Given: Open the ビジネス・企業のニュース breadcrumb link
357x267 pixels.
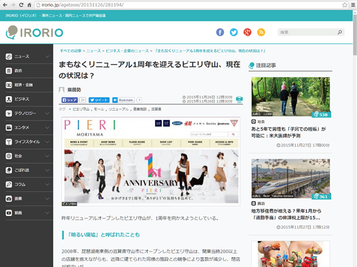Looking at the screenshot, I should pos(127,51).
